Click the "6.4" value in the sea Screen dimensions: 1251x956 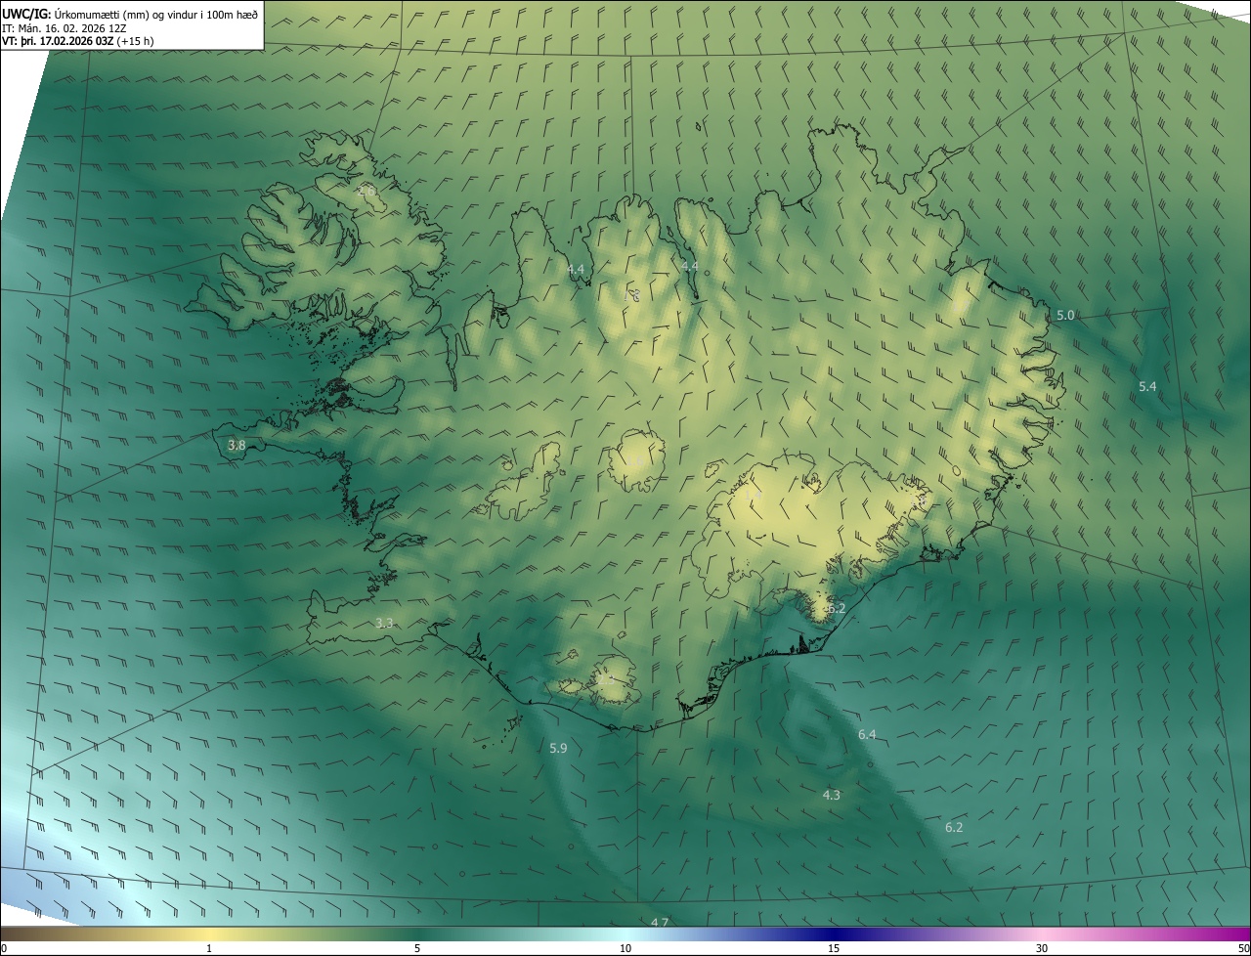click(x=867, y=735)
